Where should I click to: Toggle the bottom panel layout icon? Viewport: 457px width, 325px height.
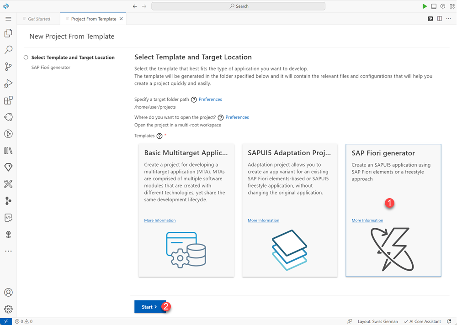[x=434, y=6]
